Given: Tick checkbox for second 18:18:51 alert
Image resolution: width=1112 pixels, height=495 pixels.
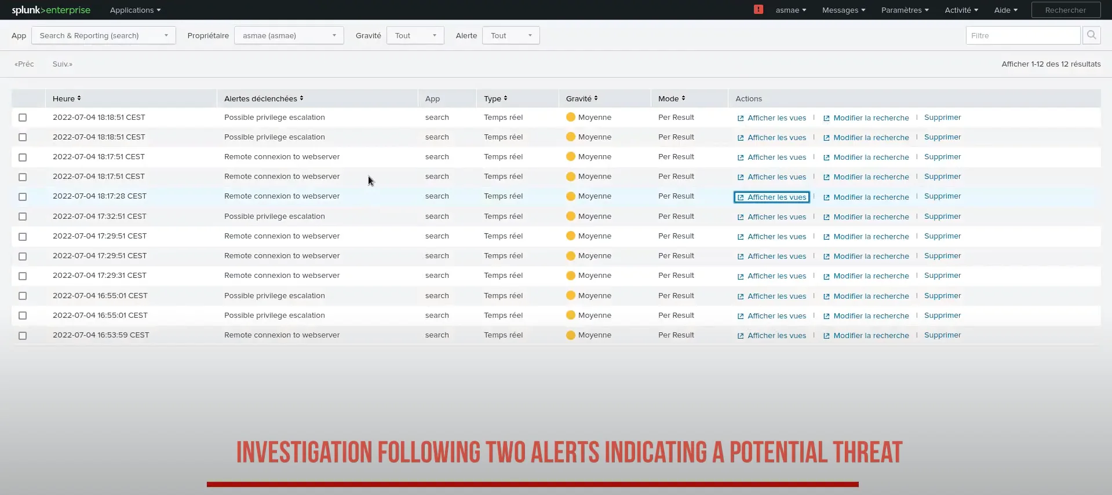Looking at the screenshot, I should (23, 137).
